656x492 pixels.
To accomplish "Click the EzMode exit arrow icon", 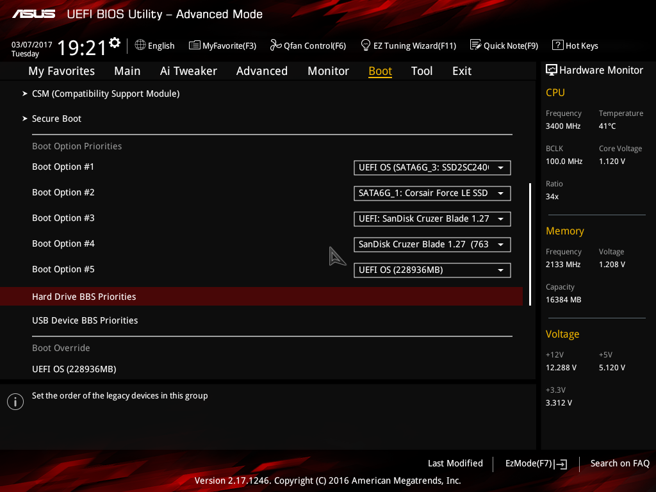I will tap(561, 464).
